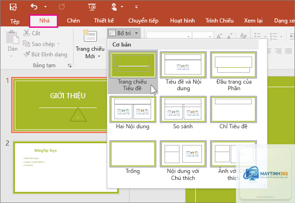Start slideshow from beginning icon

[x=92, y=7]
